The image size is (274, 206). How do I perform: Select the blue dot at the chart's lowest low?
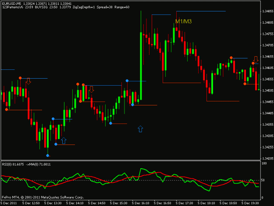click(x=48, y=155)
